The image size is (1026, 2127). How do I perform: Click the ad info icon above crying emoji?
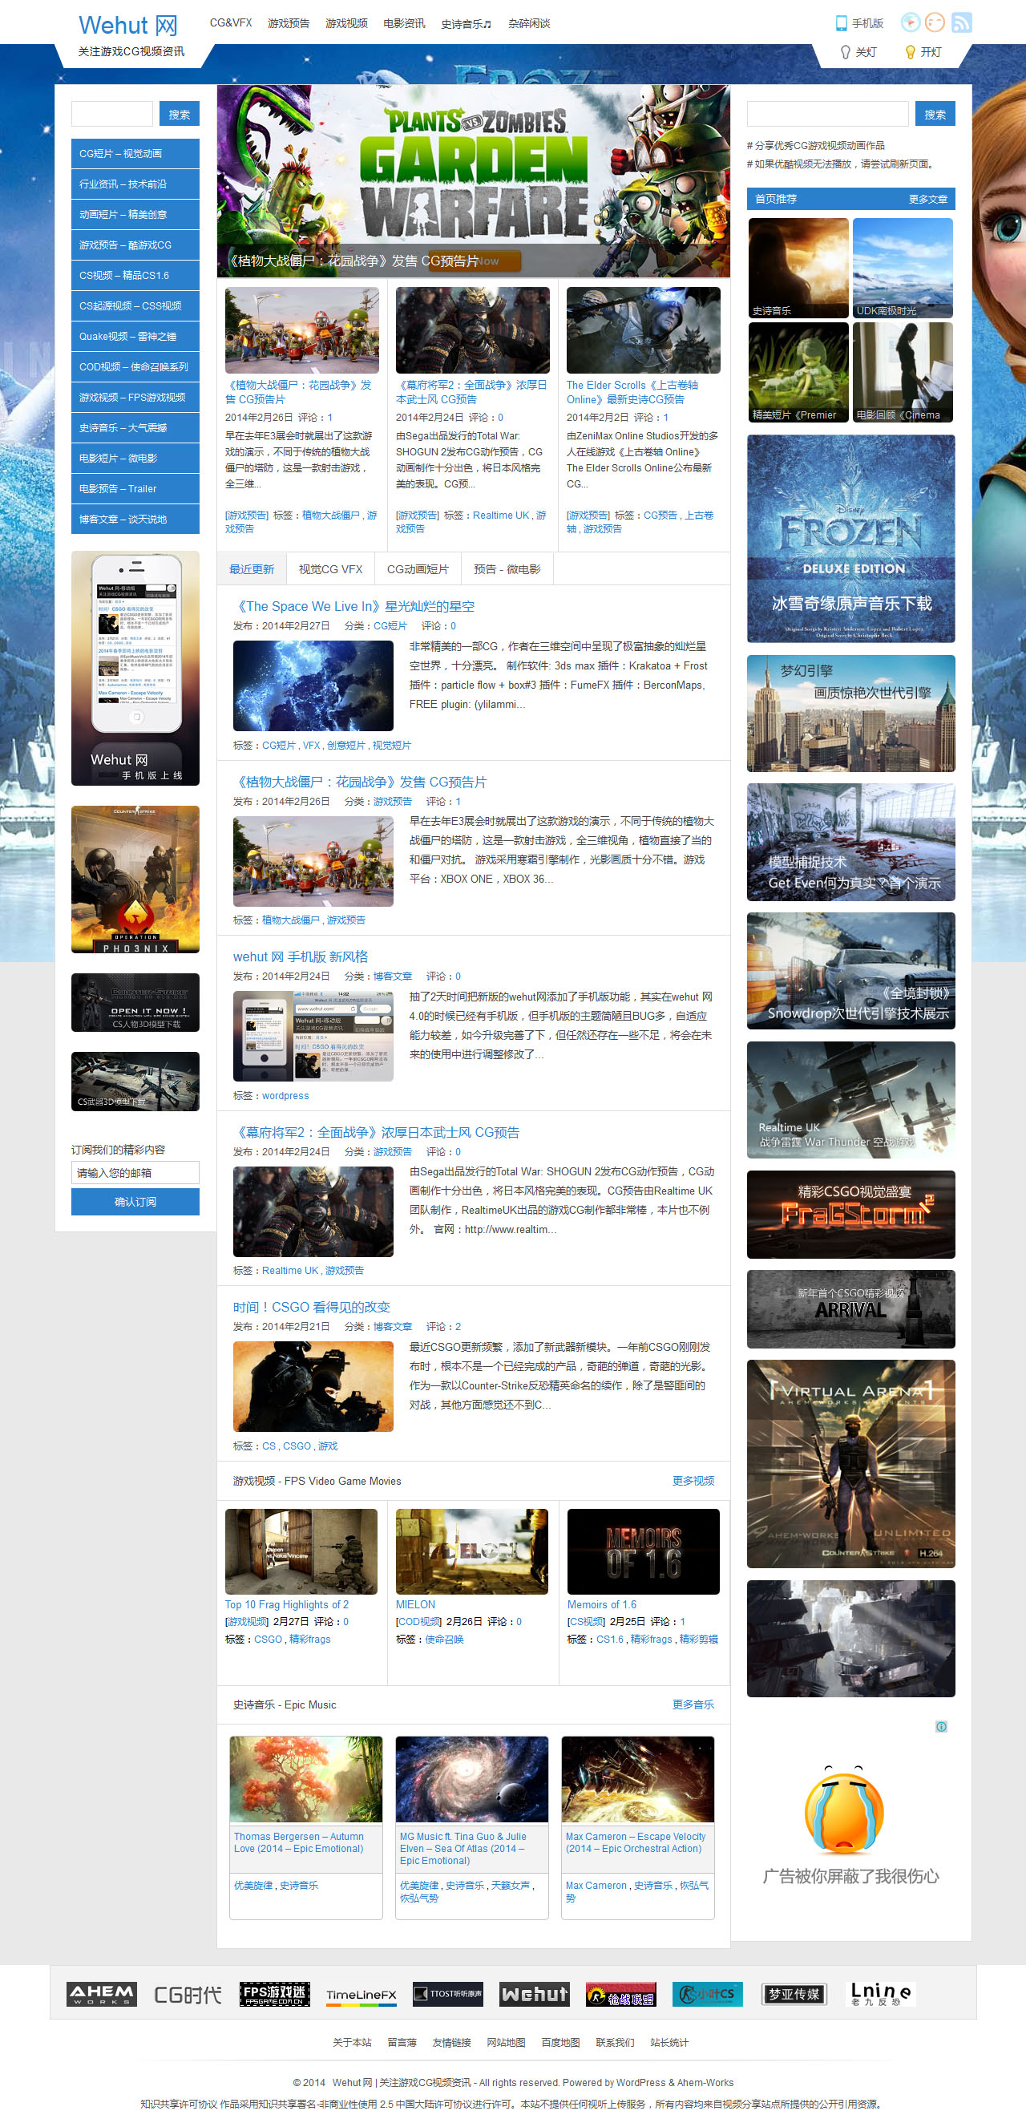[x=941, y=1727]
